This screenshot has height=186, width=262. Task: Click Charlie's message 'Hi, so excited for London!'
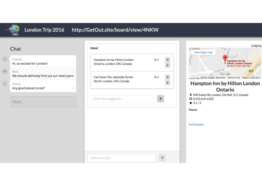click(x=30, y=64)
